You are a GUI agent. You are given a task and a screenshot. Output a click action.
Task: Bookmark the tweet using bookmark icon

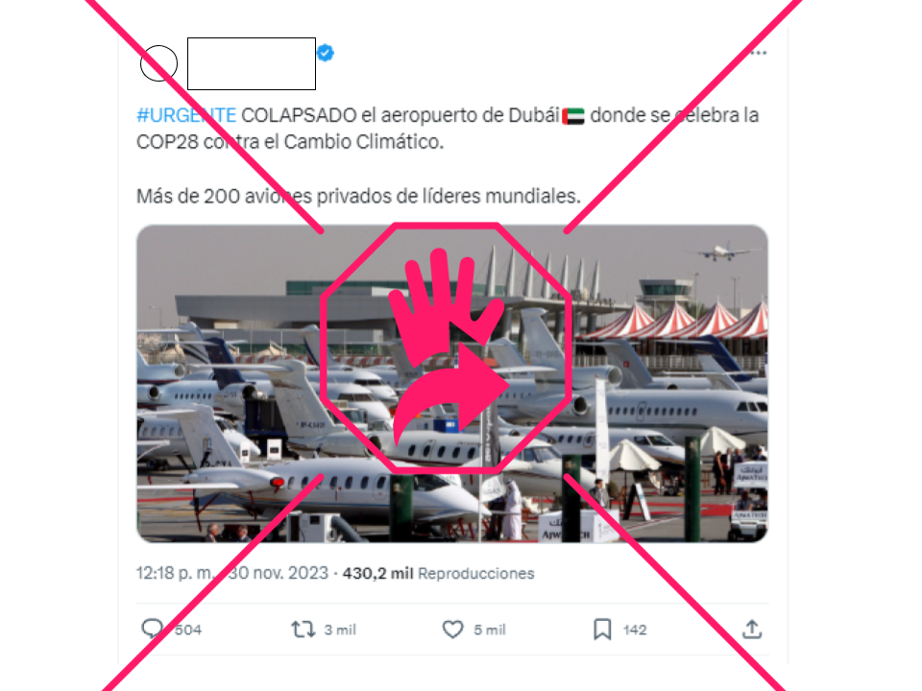(602, 630)
